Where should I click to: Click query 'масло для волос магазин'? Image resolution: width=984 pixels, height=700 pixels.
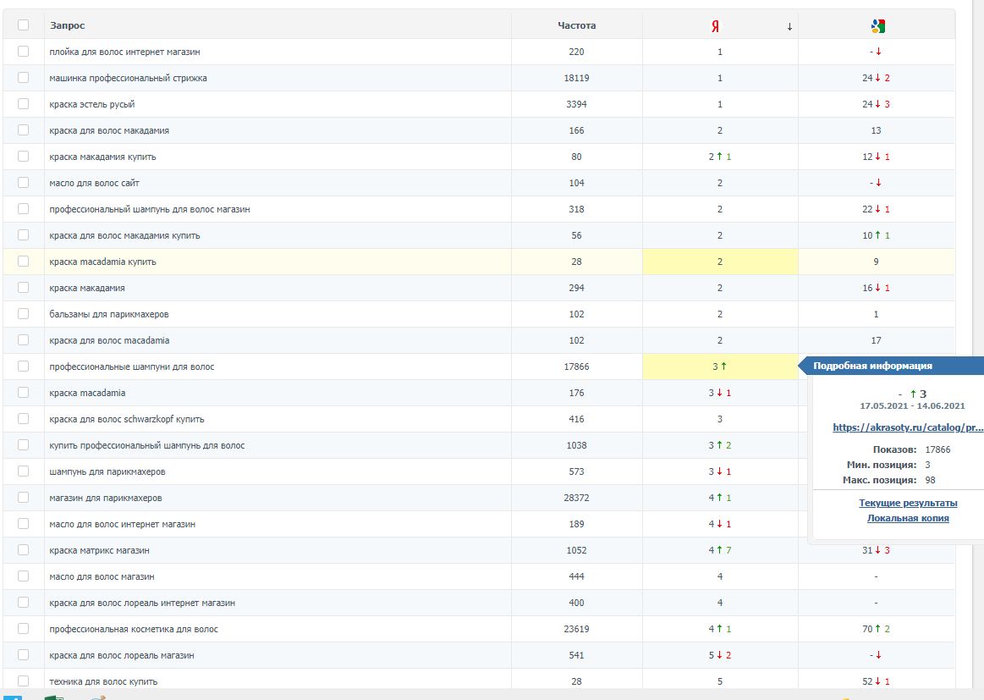pos(102,576)
